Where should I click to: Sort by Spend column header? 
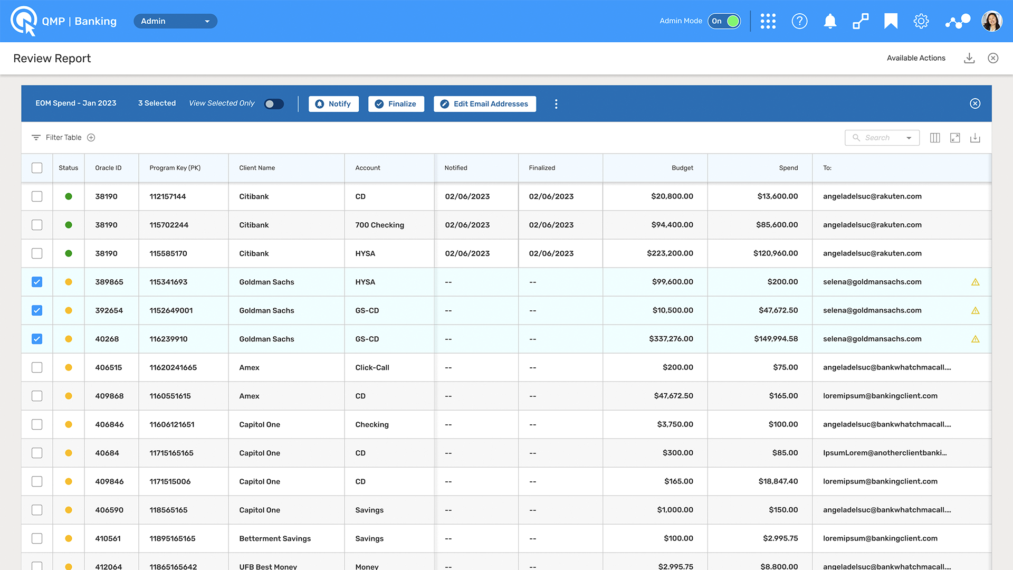pos(788,168)
